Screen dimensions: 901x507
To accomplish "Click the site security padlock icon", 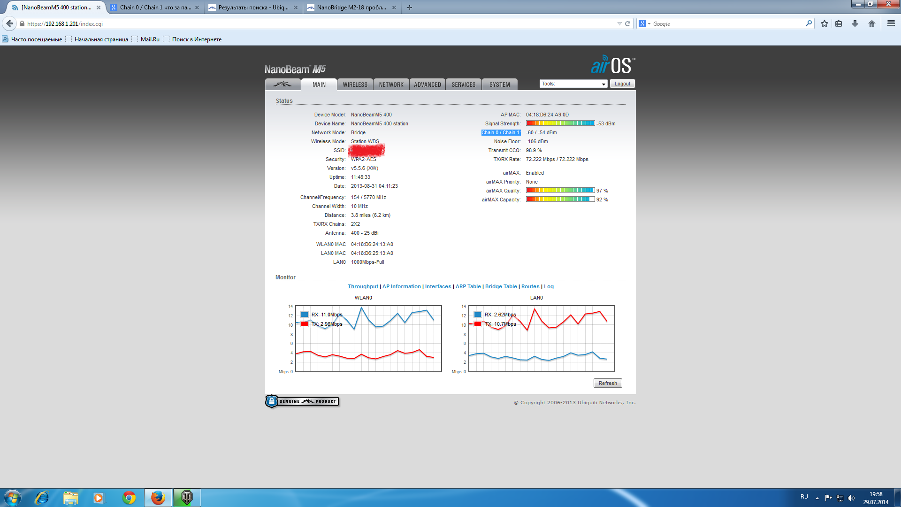I will (22, 23).
